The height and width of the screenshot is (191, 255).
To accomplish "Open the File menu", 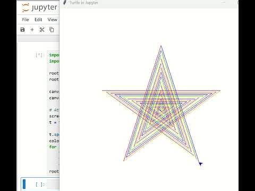I will [25, 20].
